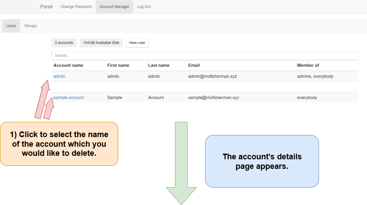This screenshot has width=367, height=205.
Task: Click the Member of column header
Action: [x=308, y=65]
